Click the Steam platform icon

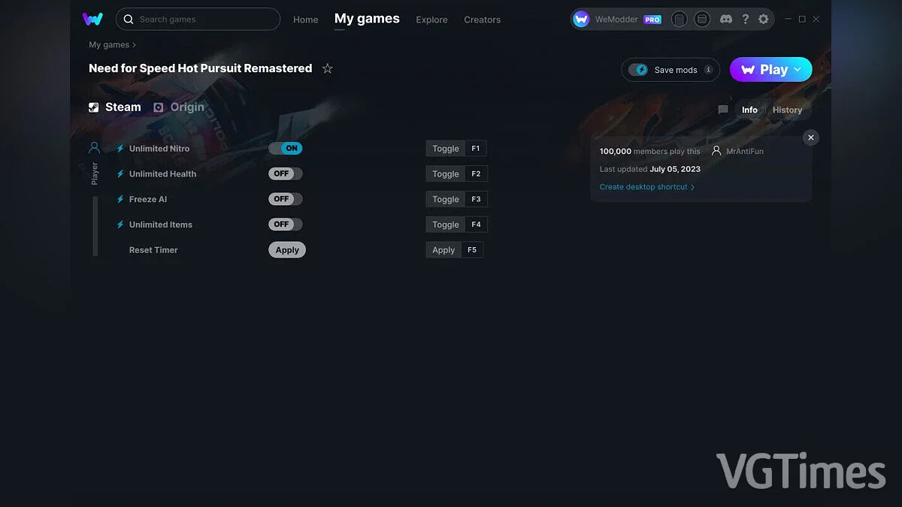pos(93,107)
